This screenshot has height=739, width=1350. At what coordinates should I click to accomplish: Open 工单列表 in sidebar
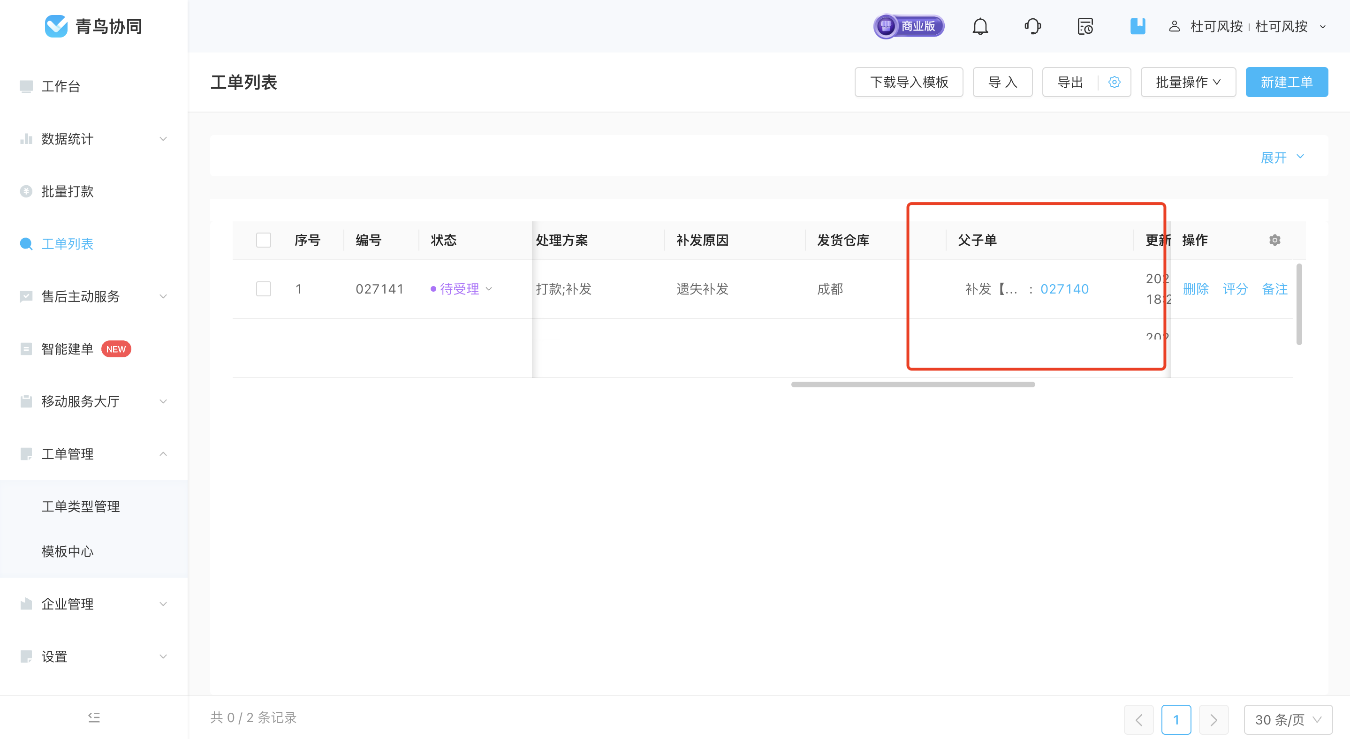[x=68, y=243]
